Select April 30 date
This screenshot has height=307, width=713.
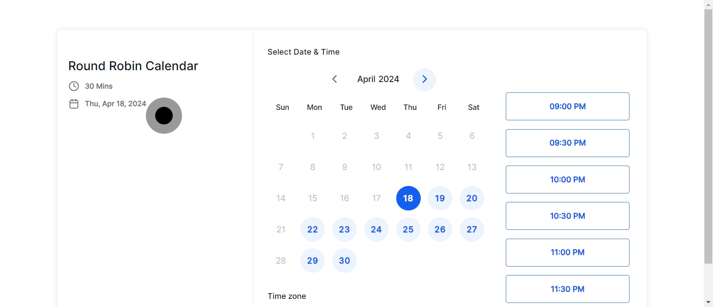coord(345,261)
